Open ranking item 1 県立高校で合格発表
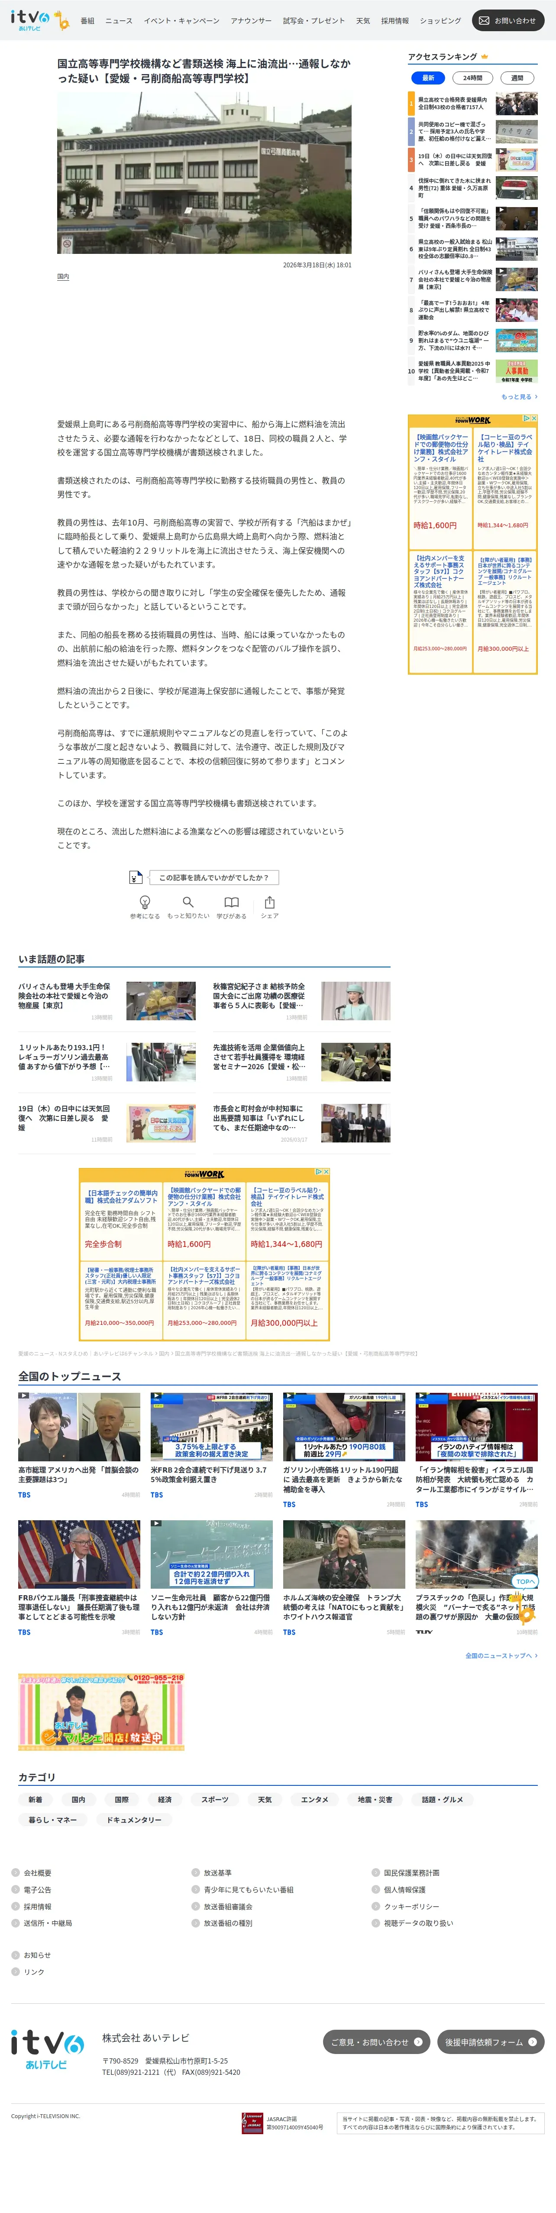Screen dimensions: 556x2213 pos(473,104)
